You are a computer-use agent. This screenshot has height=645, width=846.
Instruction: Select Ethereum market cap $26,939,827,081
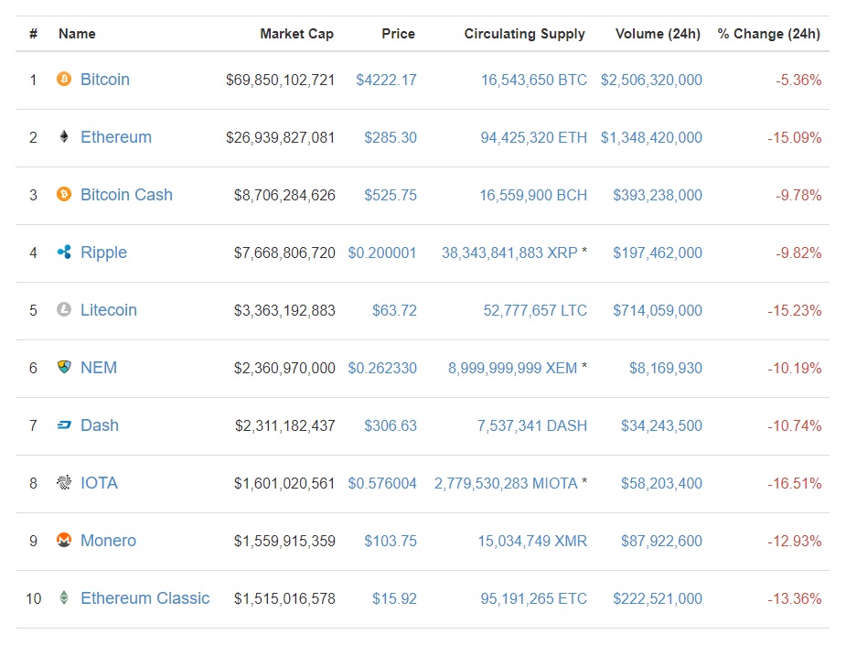(x=281, y=137)
